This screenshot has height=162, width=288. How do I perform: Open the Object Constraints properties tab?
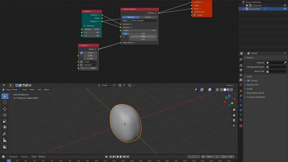(x=241, y=110)
